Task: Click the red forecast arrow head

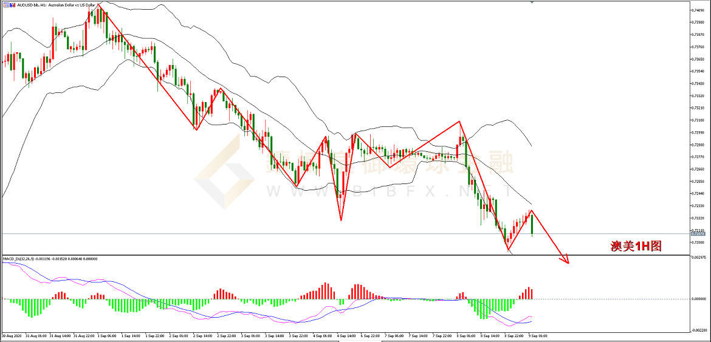Action: pyautogui.click(x=566, y=261)
